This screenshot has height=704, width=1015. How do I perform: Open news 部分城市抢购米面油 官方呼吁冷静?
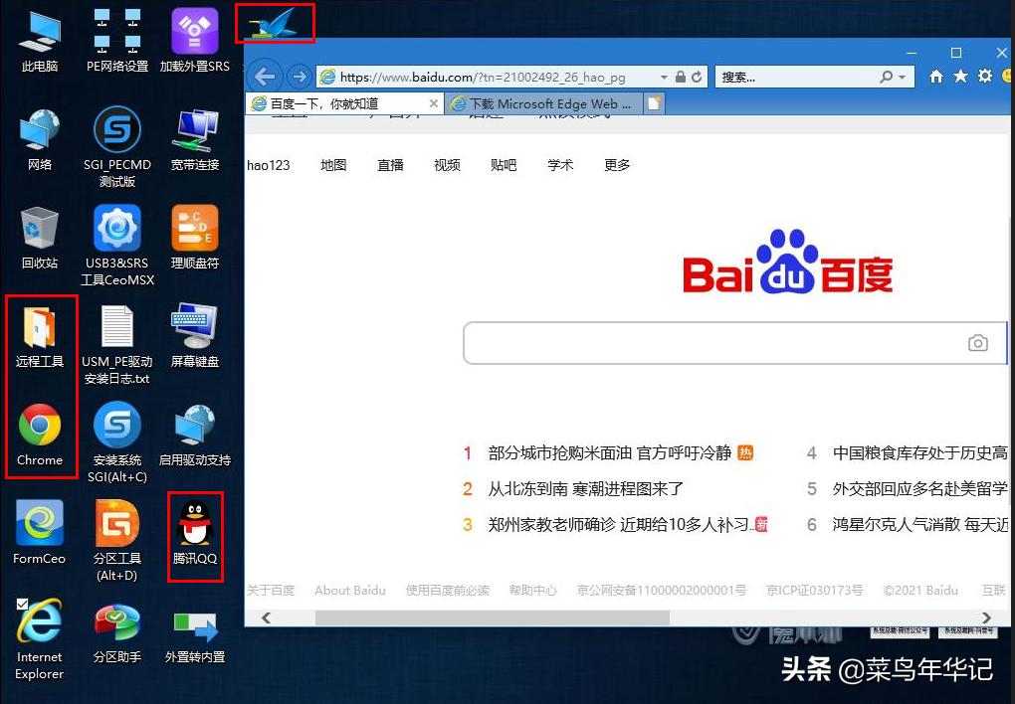(x=610, y=453)
